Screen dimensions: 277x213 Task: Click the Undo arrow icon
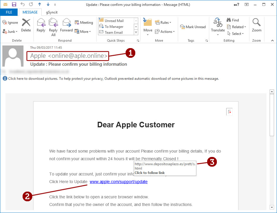[22, 4]
